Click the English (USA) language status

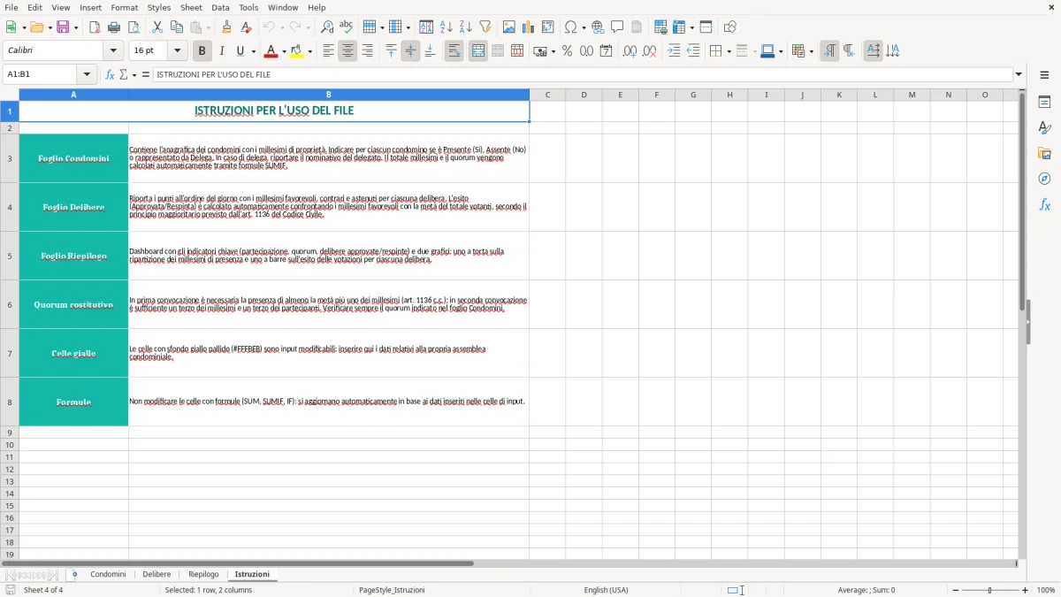point(607,590)
